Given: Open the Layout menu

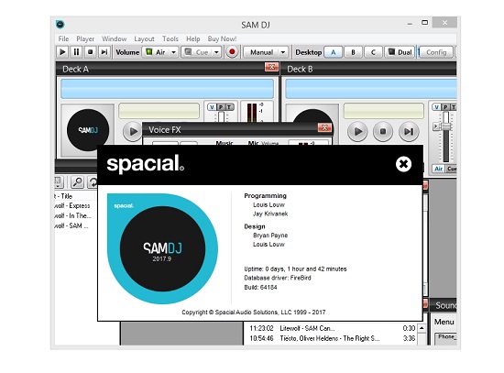Looking at the screenshot, I should (x=144, y=38).
